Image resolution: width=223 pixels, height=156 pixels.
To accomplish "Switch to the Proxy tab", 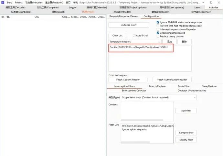I will point(88,12).
